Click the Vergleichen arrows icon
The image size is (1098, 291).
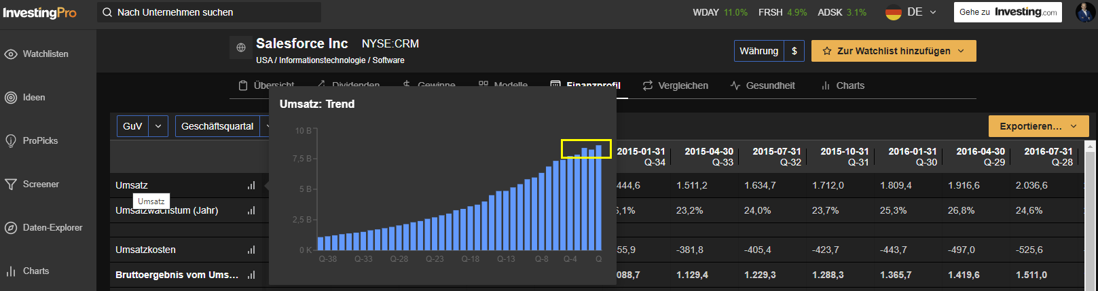pyautogui.click(x=648, y=85)
